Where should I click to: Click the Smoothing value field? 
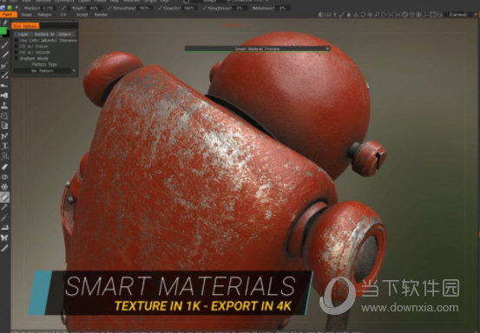(x=144, y=8)
